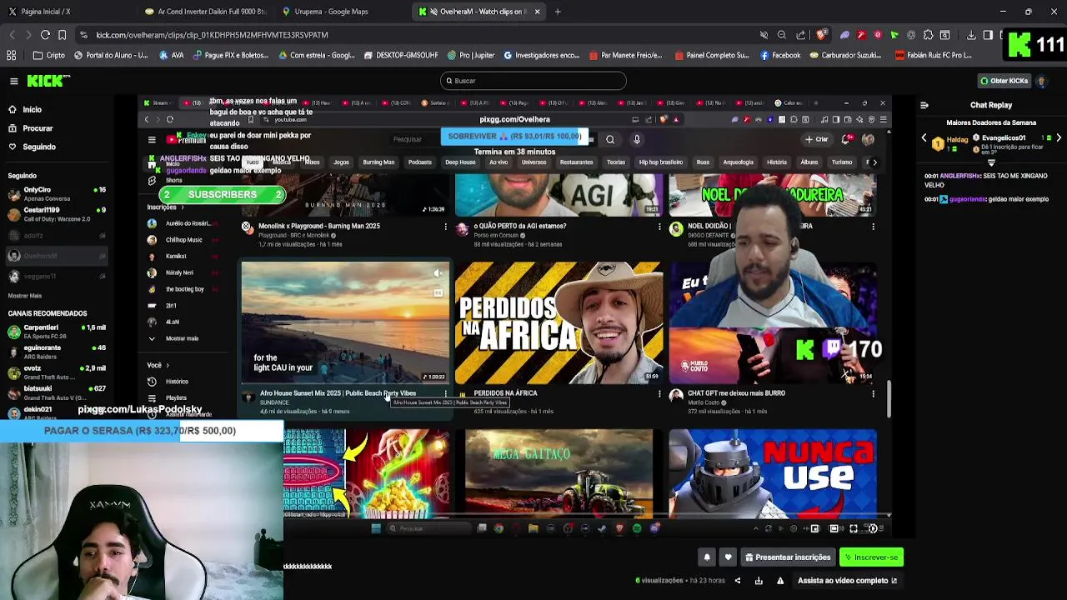Viewport: 1067px width, 600px height.
Task: Open the Pro | Jupiter bookmark
Action: pyautogui.click(x=471, y=56)
